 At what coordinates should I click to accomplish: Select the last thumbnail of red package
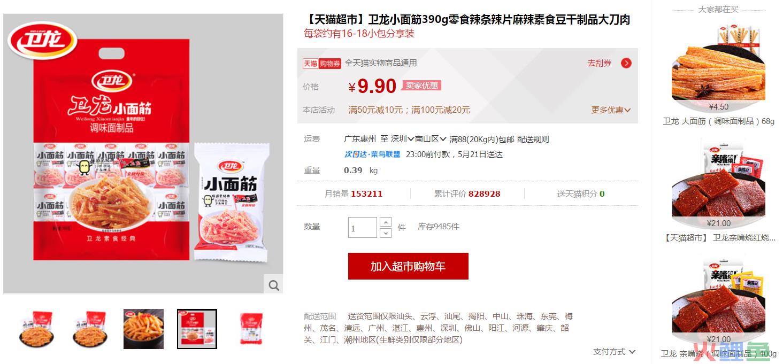250,329
